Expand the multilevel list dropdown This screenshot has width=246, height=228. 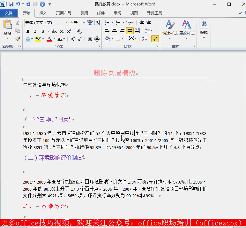coord(133,23)
